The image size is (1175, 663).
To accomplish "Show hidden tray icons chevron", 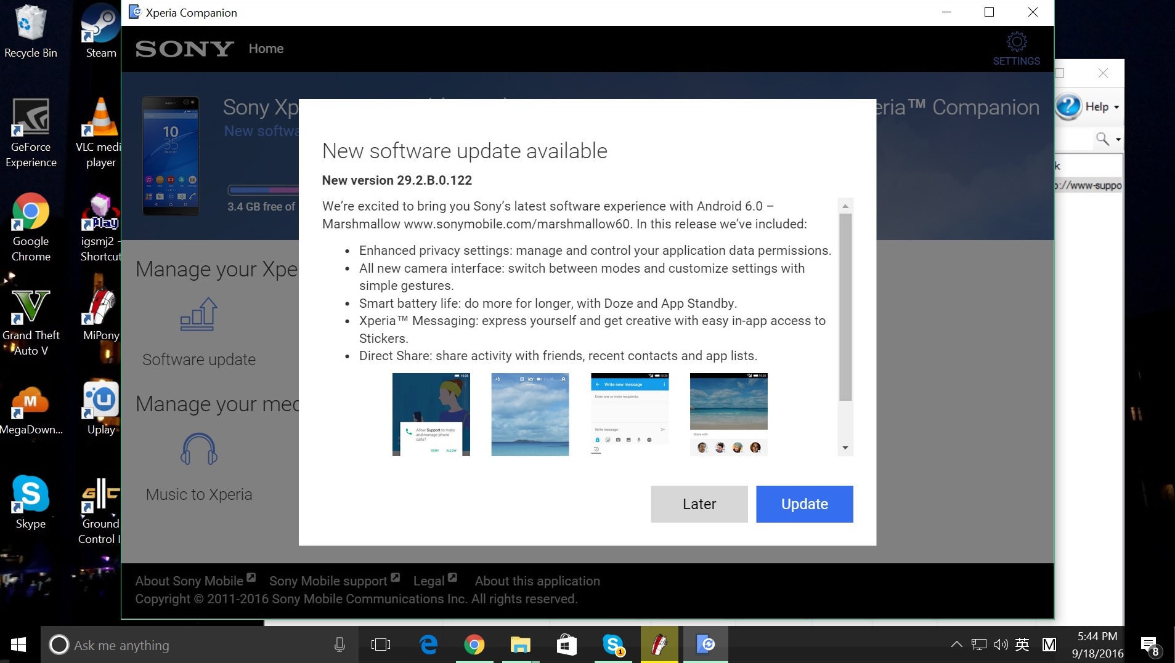I will pos(956,645).
